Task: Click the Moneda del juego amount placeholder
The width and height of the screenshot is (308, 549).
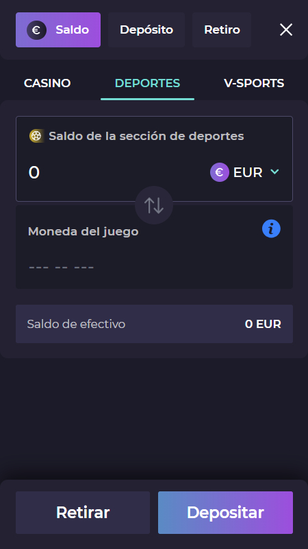Action: click(62, 268)
